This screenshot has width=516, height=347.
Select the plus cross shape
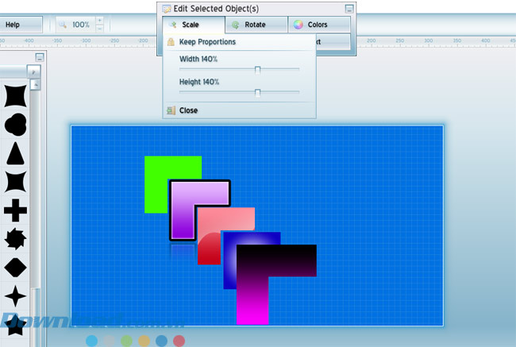click(x=16, y=211)
